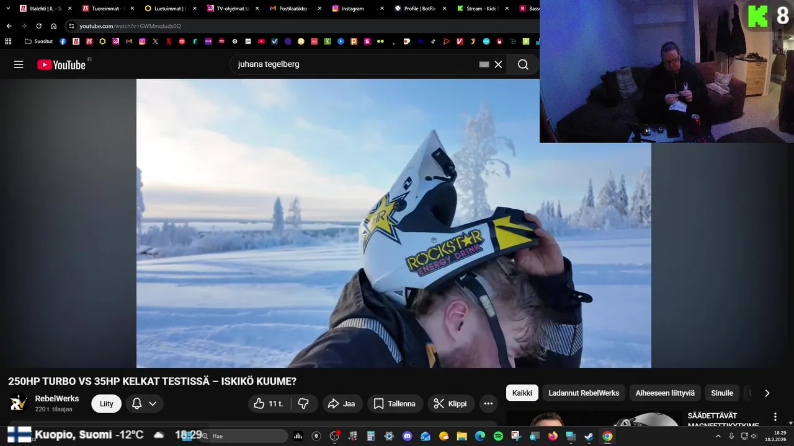The width and height of the screenshot is (794, 446).
Task: Open the X (Twitter) bookmark icon
Action: (x=156, y=42)
